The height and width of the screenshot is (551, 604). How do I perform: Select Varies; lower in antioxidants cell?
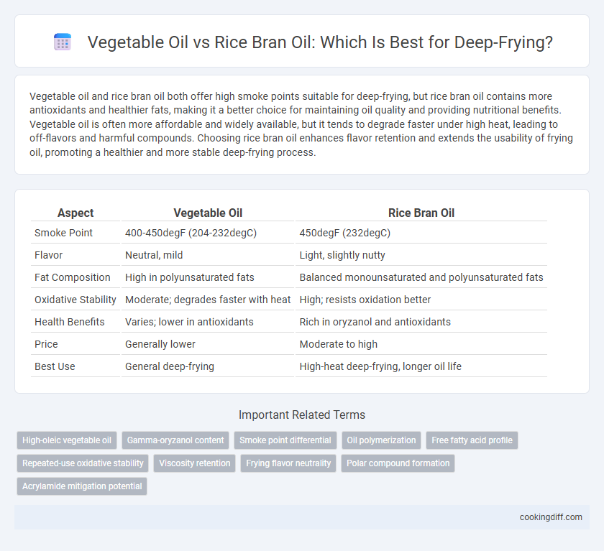pyautogui.click(x=208, y=322)
